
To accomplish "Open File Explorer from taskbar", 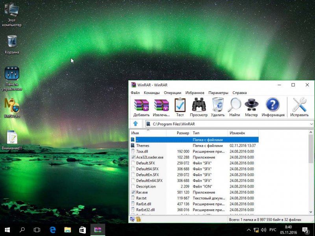I will 67,230.
